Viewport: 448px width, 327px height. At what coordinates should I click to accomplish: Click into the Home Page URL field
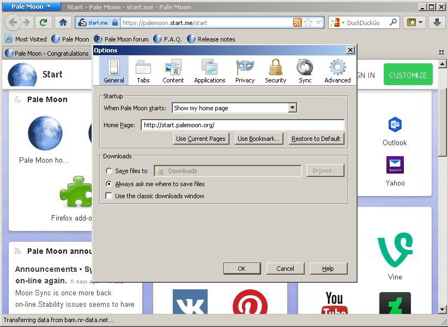pos(243,124)
